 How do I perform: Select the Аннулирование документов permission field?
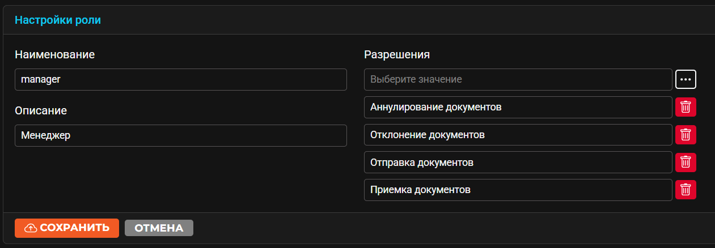pyautogui.click(x=518, y=107)
